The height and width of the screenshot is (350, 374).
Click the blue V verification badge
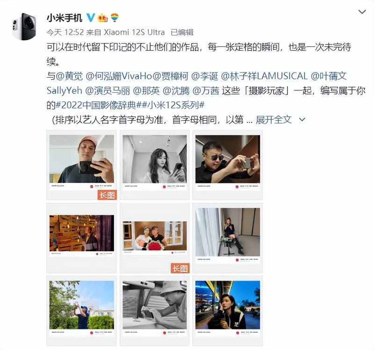tap(91, 18)
